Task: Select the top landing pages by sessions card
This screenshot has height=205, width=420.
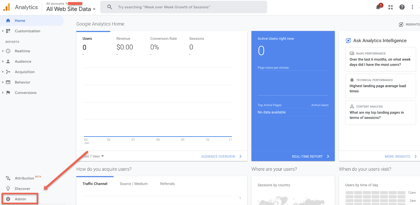Action: (380, 112)
